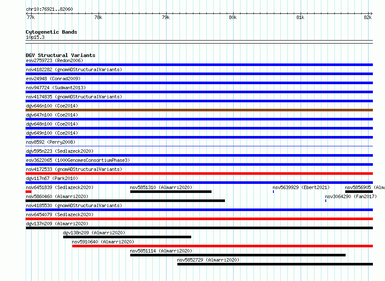Open variant nsv8592 (Perry2008)
This screenshot has height=281, width=385.
point(51,142)
